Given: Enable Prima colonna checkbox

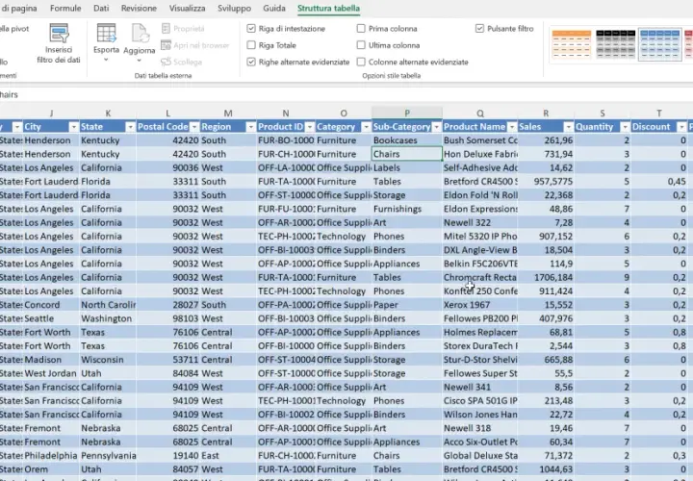Looking at the screenshot, I should click(x=361, y=29).
